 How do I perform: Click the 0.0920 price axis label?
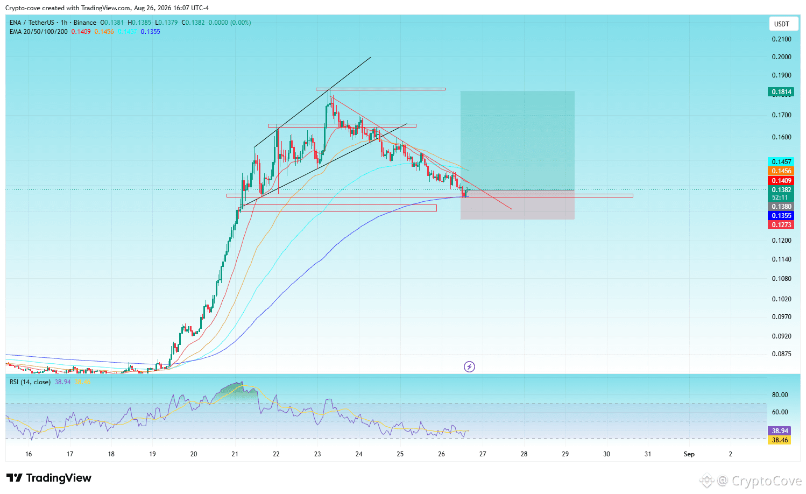click(x=781, y=336)
